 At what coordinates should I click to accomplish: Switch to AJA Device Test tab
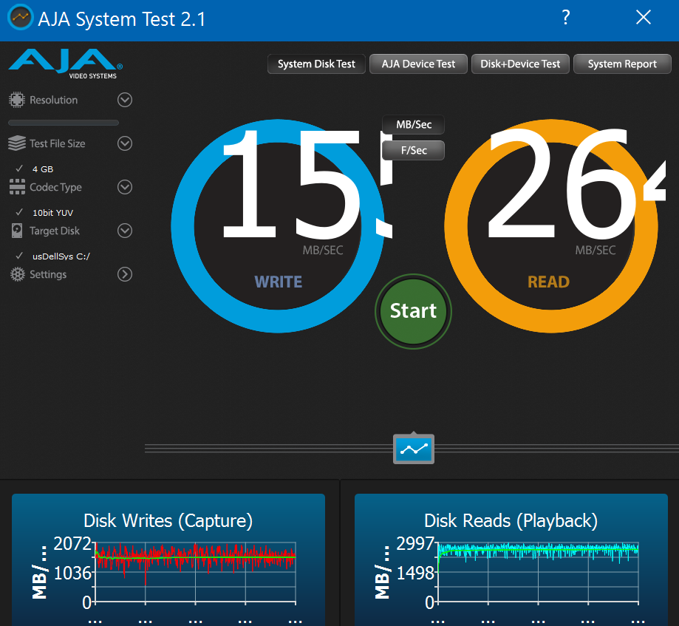(x=418, y=64)
